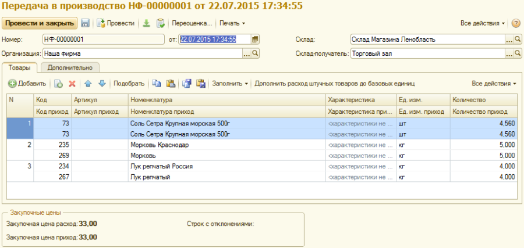Image resolution: width=524 pixels, height=248 pixels.
Task: Open the Печать dropdown menu
Action: click(232, 24)
